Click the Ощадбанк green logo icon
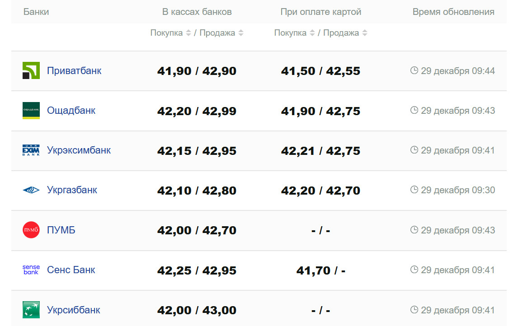The image size is (518, 326). 31,111
